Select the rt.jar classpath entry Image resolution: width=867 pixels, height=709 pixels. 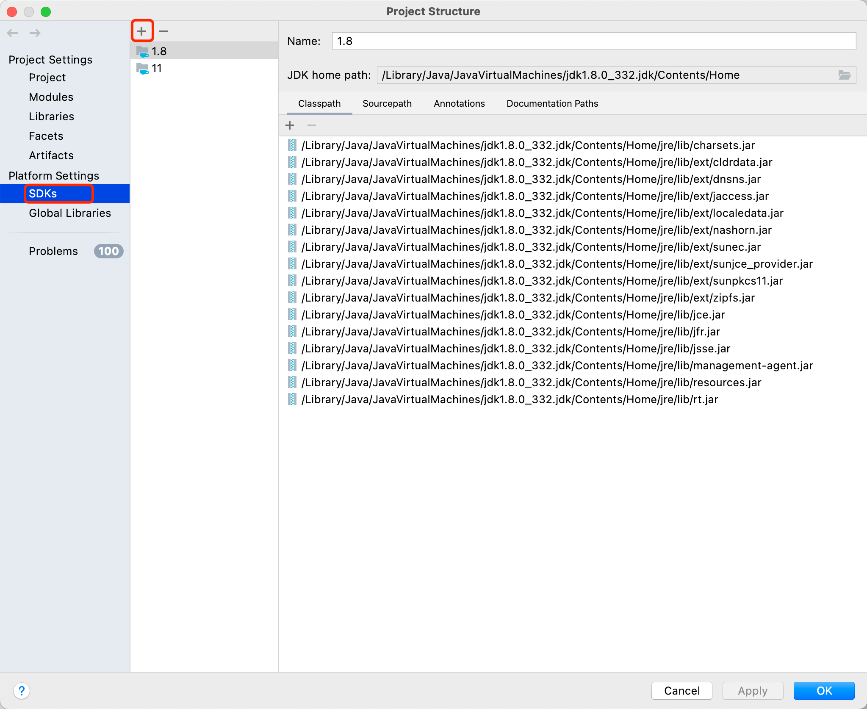[x=510, y=399]
